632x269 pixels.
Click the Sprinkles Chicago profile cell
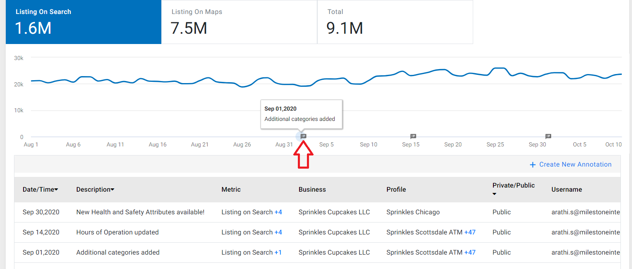413,212
